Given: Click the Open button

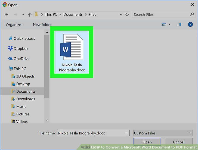Looking at the screenshot, I should (147, 142).
